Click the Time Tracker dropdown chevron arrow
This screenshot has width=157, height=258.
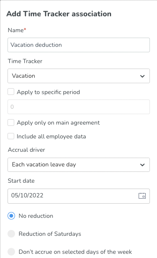click(142, 76)
